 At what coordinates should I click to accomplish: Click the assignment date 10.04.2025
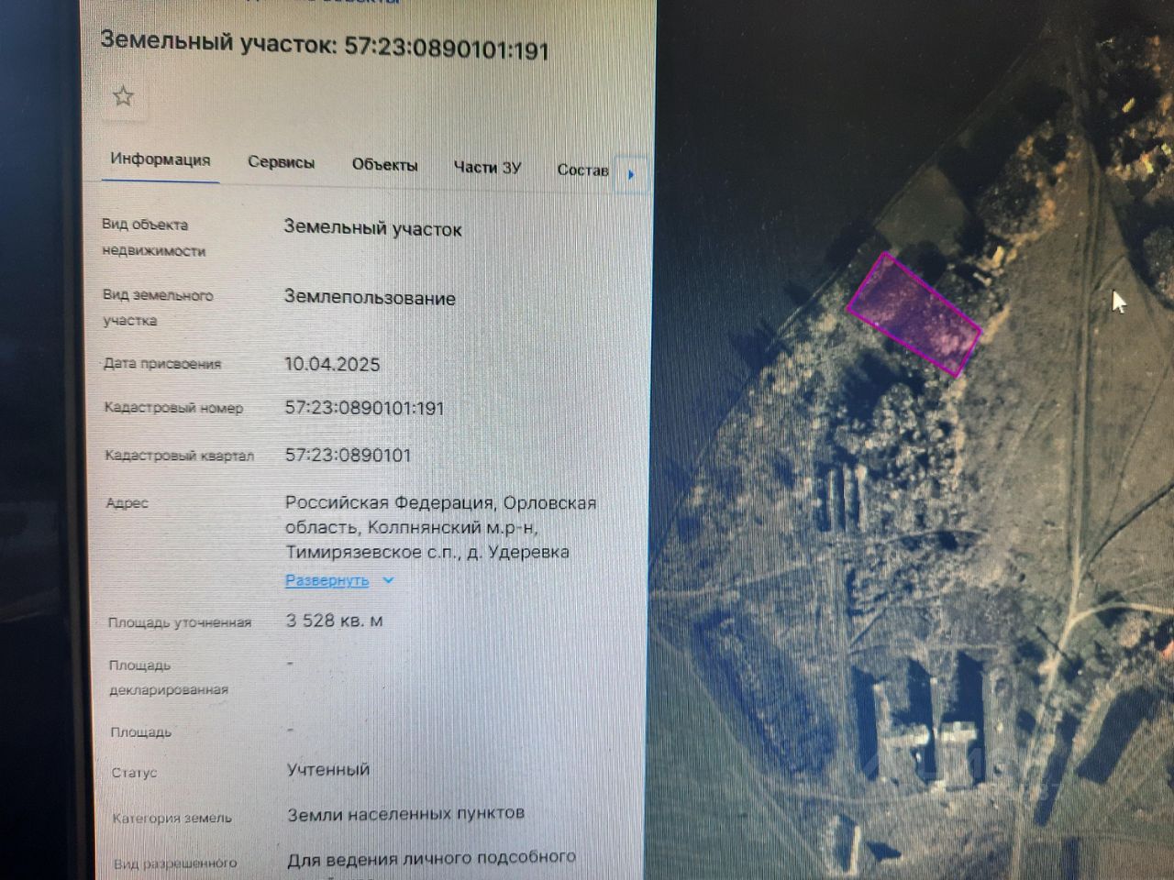point(332,364)
